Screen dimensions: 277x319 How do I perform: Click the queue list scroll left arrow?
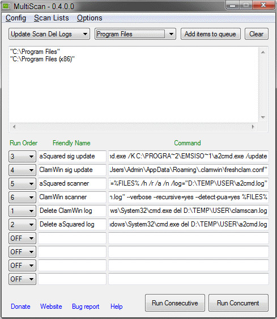[x=14, y=127]
